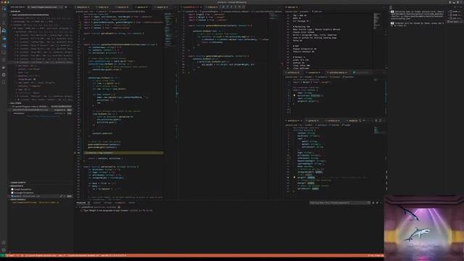Click the breakpoint marker in the gutter of the highlighted line

point(75,153)
